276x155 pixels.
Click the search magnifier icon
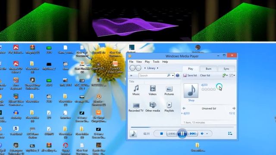pos(169,75)
